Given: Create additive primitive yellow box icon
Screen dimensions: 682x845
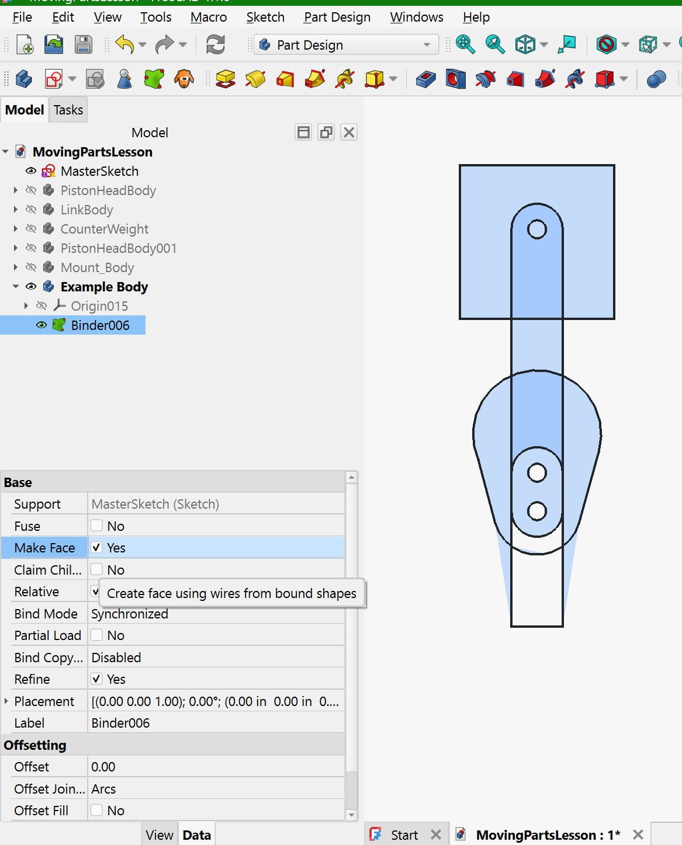Looking at the screenshot, I should (x=374, y=78).
